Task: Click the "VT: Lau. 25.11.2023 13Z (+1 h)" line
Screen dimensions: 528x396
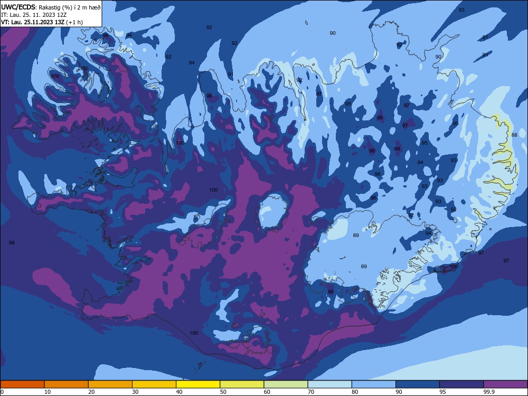Action: 42,22
